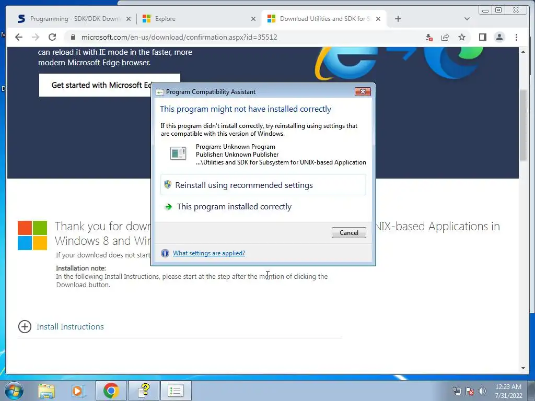The image size is (535, 401).
Task: Open the list-icon program in taskbar
Action: pos(176,391)
